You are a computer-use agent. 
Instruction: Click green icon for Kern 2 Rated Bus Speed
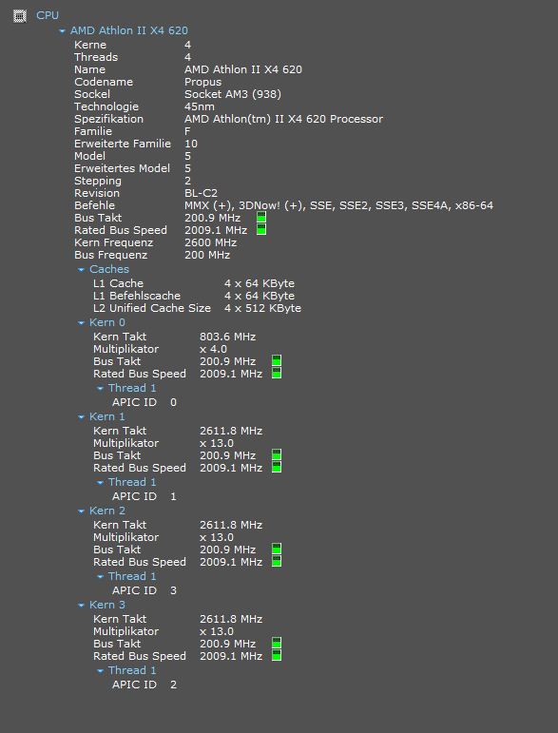(277, 562)
